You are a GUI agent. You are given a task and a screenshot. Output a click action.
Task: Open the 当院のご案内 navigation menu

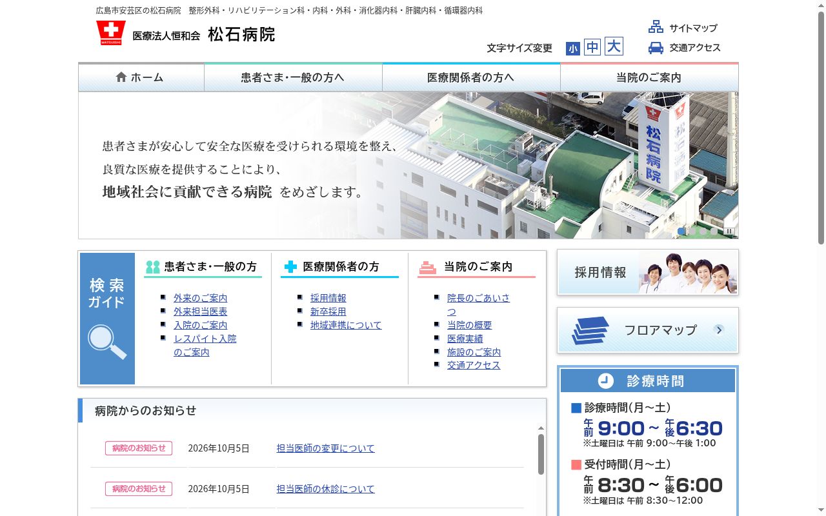(x=649, y=77)
